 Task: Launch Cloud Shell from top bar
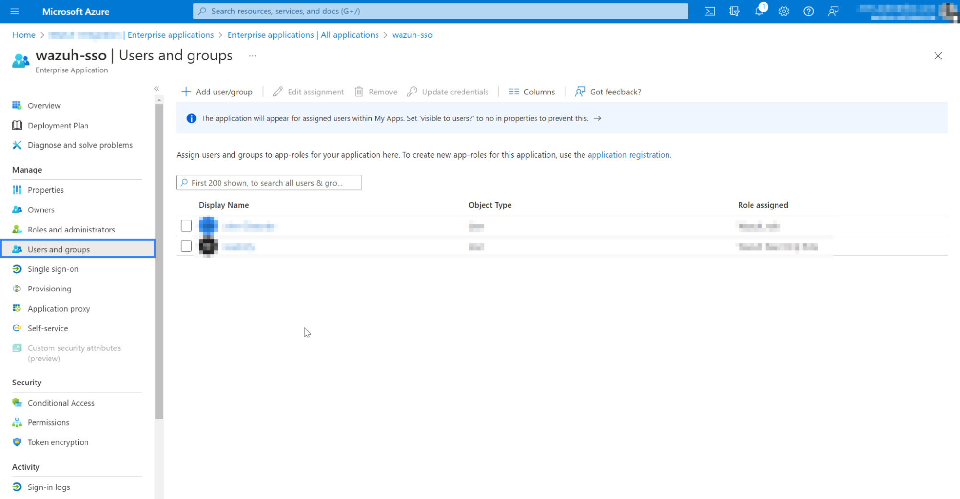tap(709, 11)
